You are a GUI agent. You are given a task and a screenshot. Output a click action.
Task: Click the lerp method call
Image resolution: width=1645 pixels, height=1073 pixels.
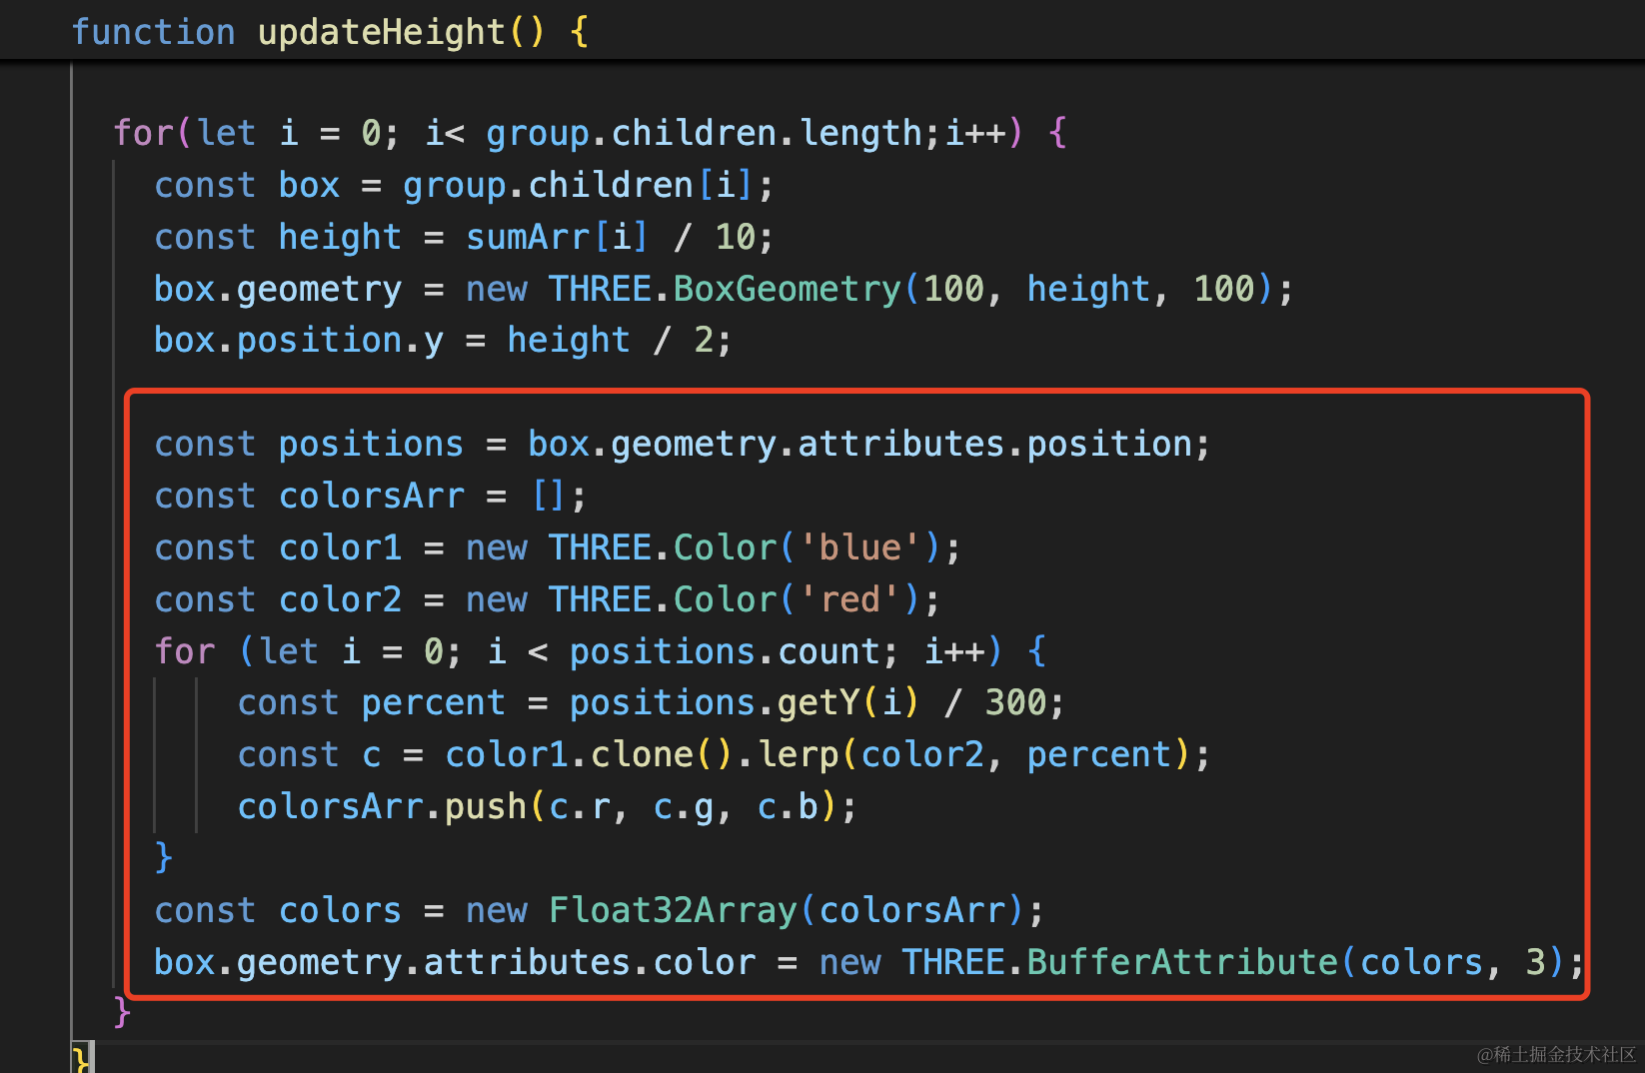point(799,754)
